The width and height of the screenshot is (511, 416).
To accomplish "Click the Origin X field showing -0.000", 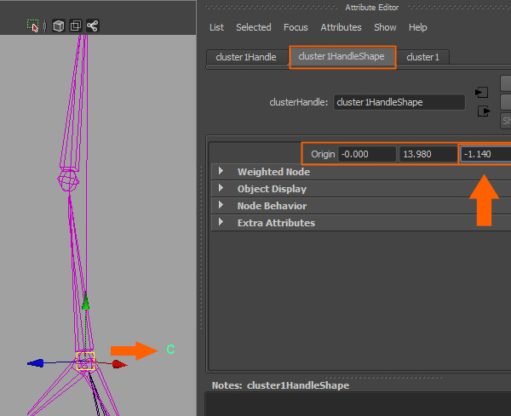I will coord(367,154).
